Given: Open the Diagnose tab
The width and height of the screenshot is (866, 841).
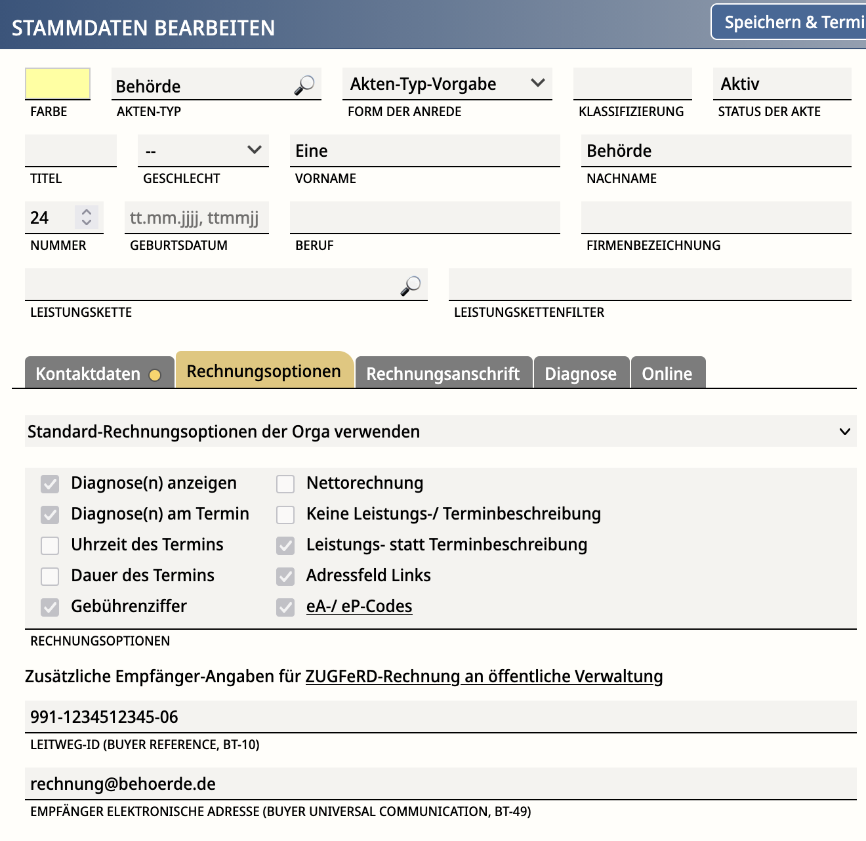Looking at the screenshot, I should (581, 373).
